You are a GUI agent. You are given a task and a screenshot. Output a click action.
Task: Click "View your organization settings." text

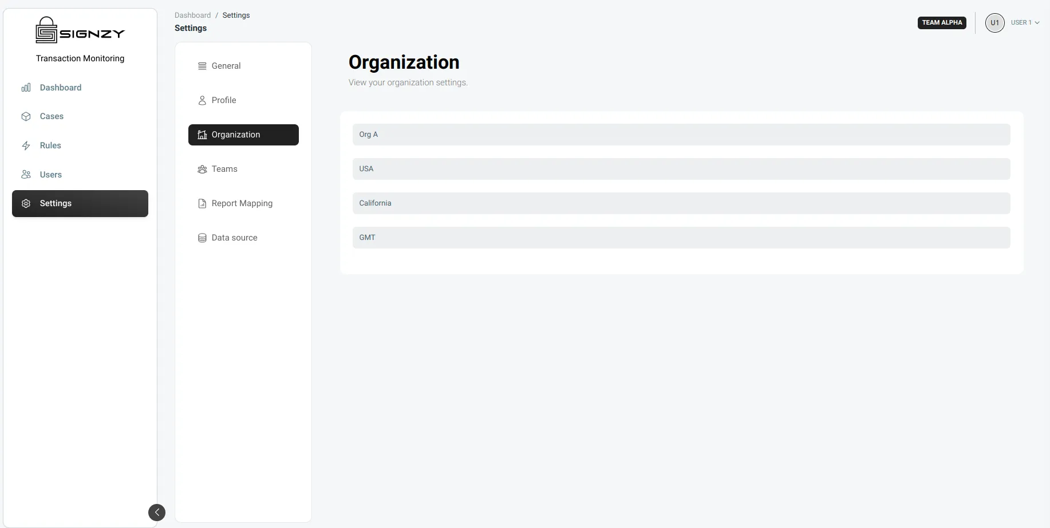(x=408, y=82)
